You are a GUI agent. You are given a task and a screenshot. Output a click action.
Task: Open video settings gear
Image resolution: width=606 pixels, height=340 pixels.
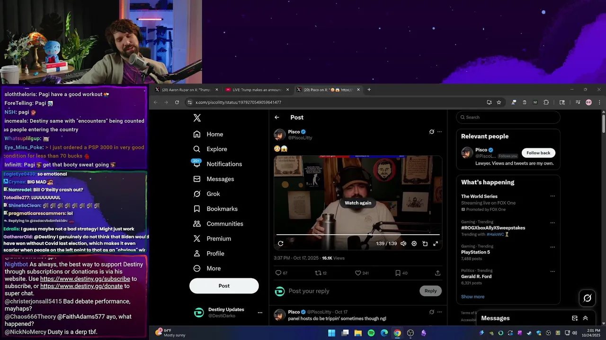pos(414,244)
